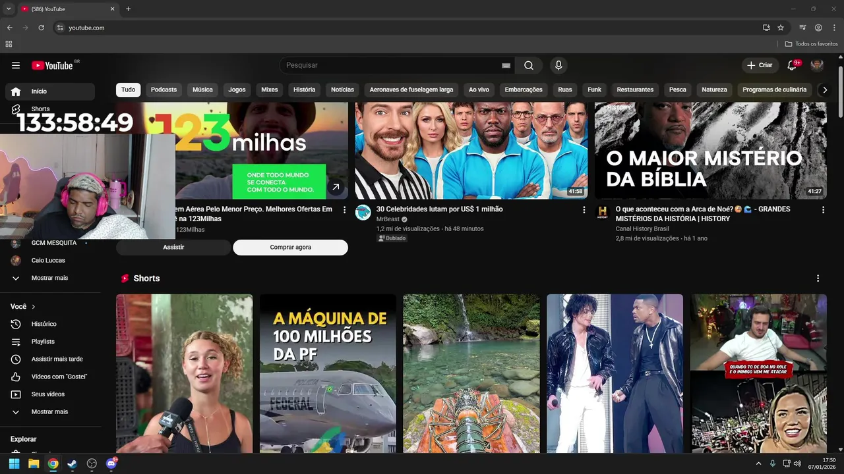
Task: Go to Início in sidebar
Action: 50,92
